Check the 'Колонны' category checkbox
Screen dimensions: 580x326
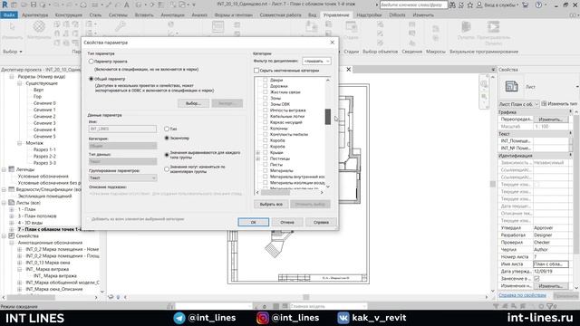(266, 129)
